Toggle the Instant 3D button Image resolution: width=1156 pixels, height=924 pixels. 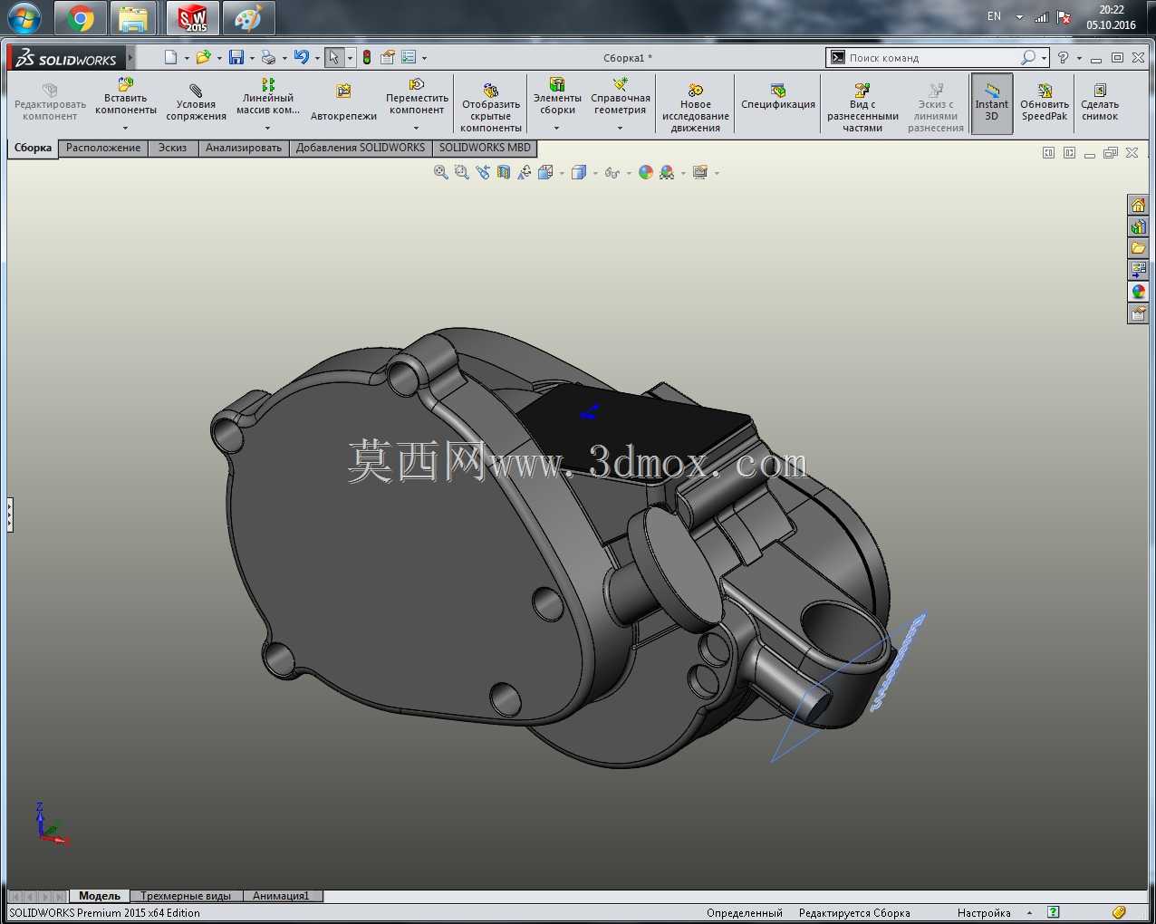click(992, 103)
